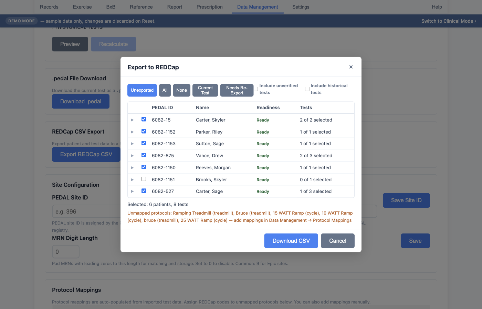Image resolution: width=482 pixels, height=309 pixels.
Task: Click the Readiness column header
Action: click(x=268, y=107)
